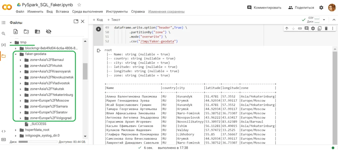This screenshot has width=338, height=150.
Task: Collapse the header with the up chevron
Action: 334,20
